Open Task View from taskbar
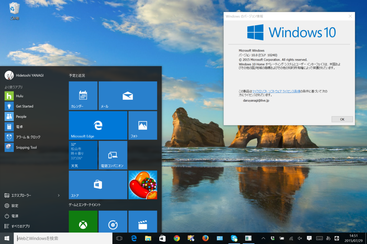The image size is (367, 244). pos(119,238)
